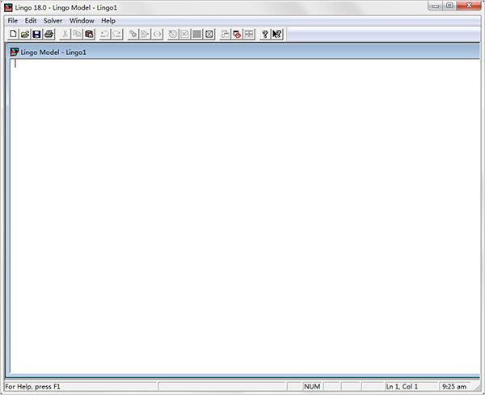Open the Solver menu
485x395 pixels.
[x=53, y=21]
